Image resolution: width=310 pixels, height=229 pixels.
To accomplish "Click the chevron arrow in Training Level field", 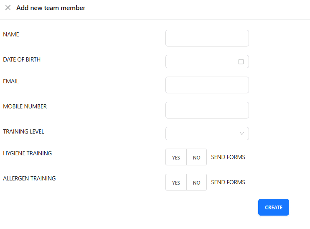I will click(x=241, y=134).
